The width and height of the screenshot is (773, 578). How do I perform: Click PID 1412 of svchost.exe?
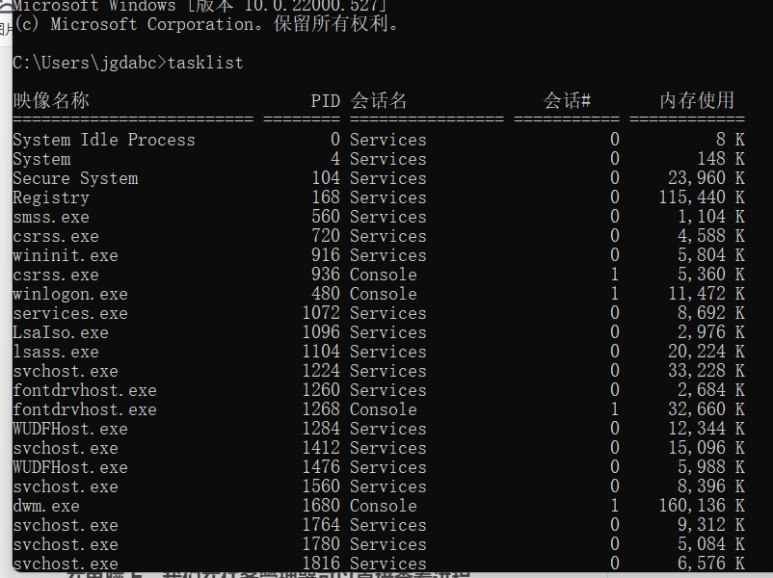click(x=321, y=448)
